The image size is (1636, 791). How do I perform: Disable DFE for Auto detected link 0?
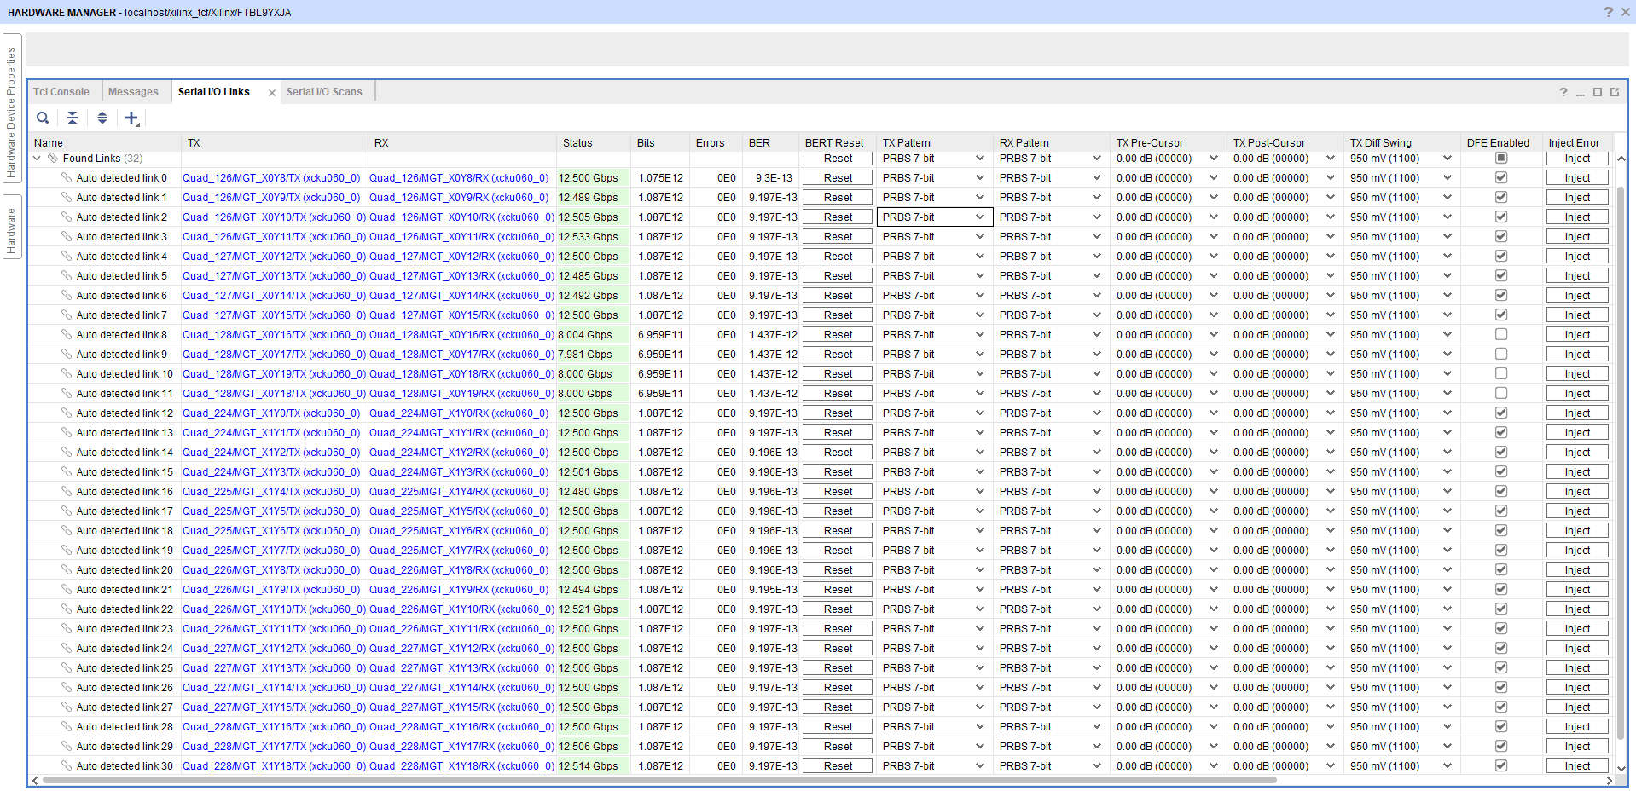click(1501, 178)
